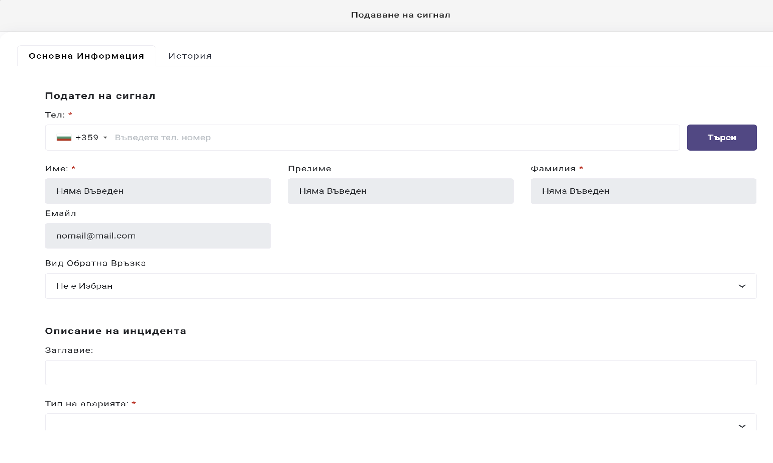
Task: Select the nomail@mail.com email field
Action: 158,236
